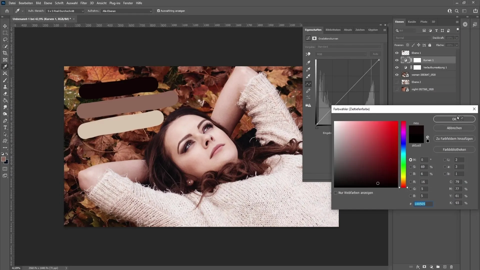Select the L lightness radio button
Viewport: 480px width, 270px height.
(x=445, y=160)
